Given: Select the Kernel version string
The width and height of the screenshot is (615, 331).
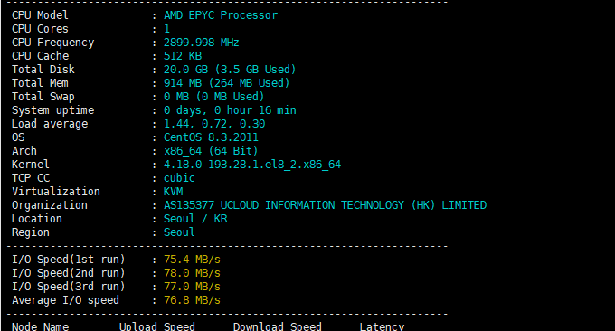Looking at the screenshot, I should tap(252, 165).
